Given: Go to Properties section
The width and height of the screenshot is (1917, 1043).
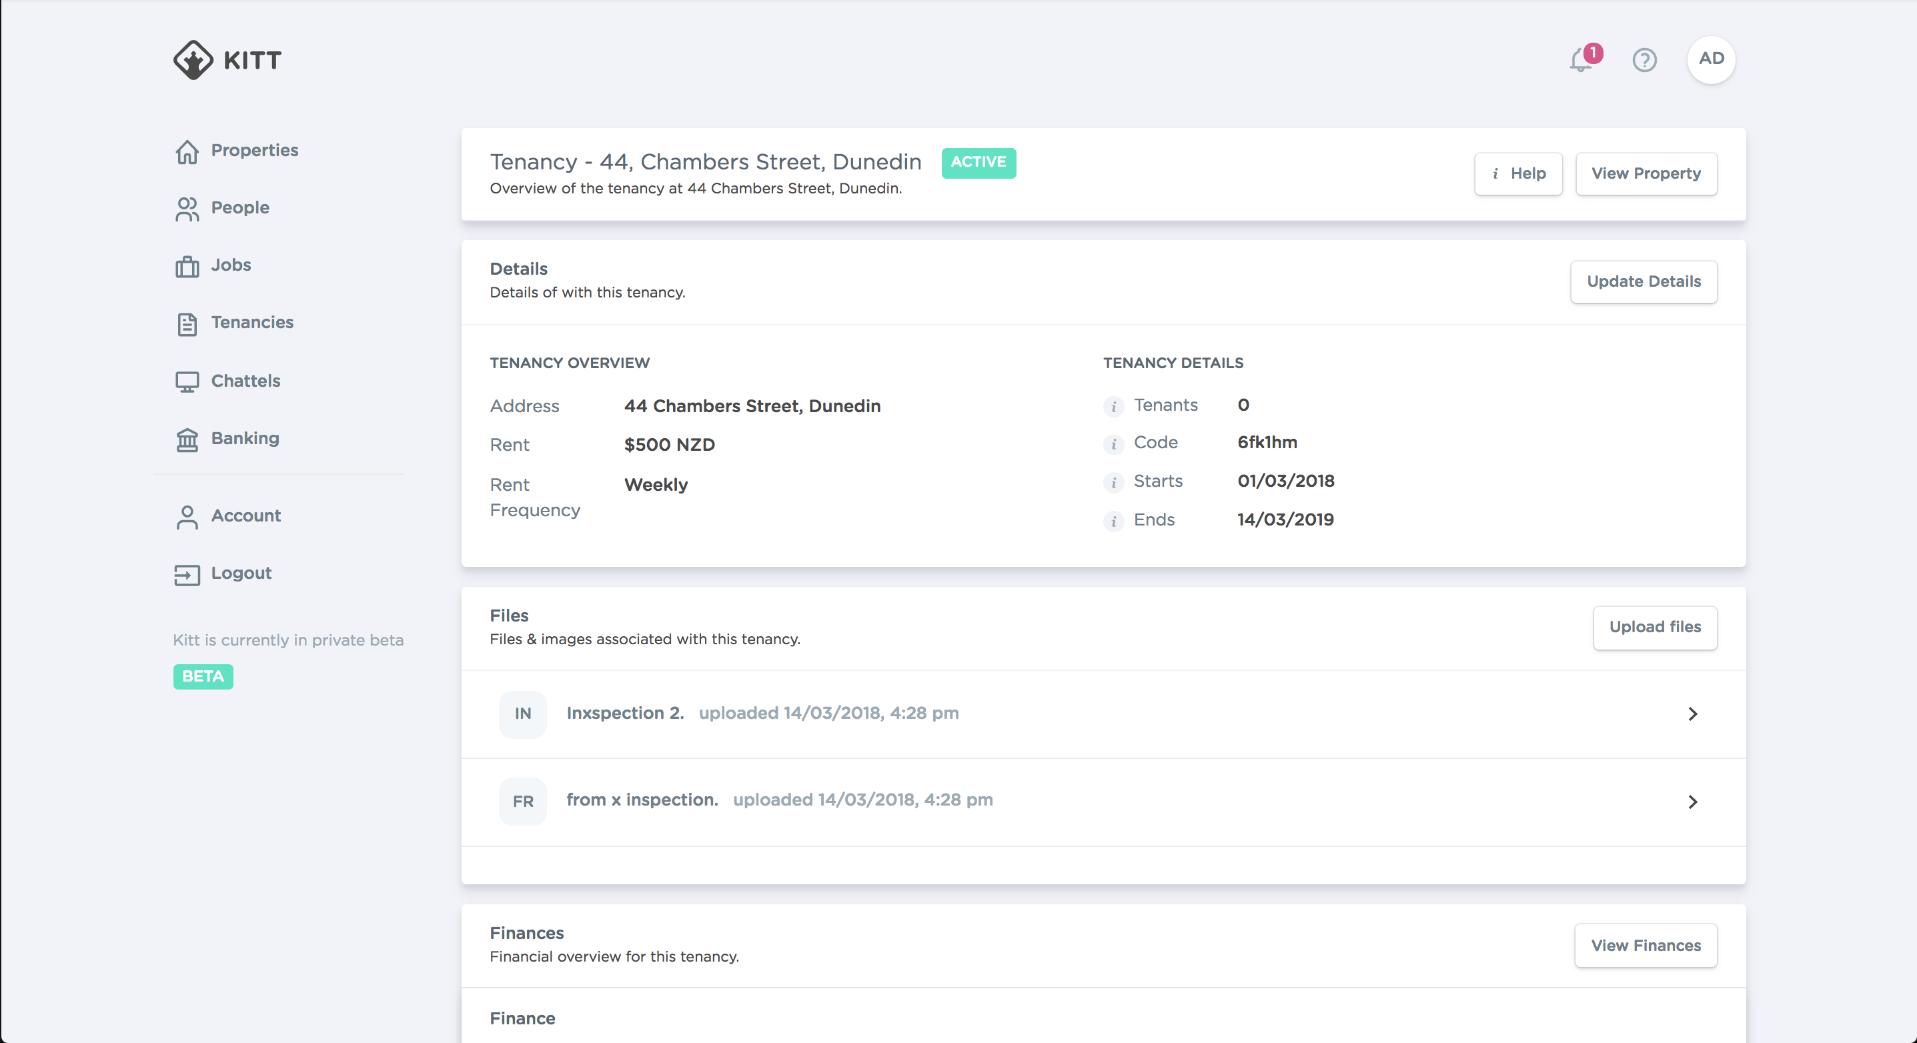Looking at the screenshot, I should pyautogui.click(x=255, y=150).
